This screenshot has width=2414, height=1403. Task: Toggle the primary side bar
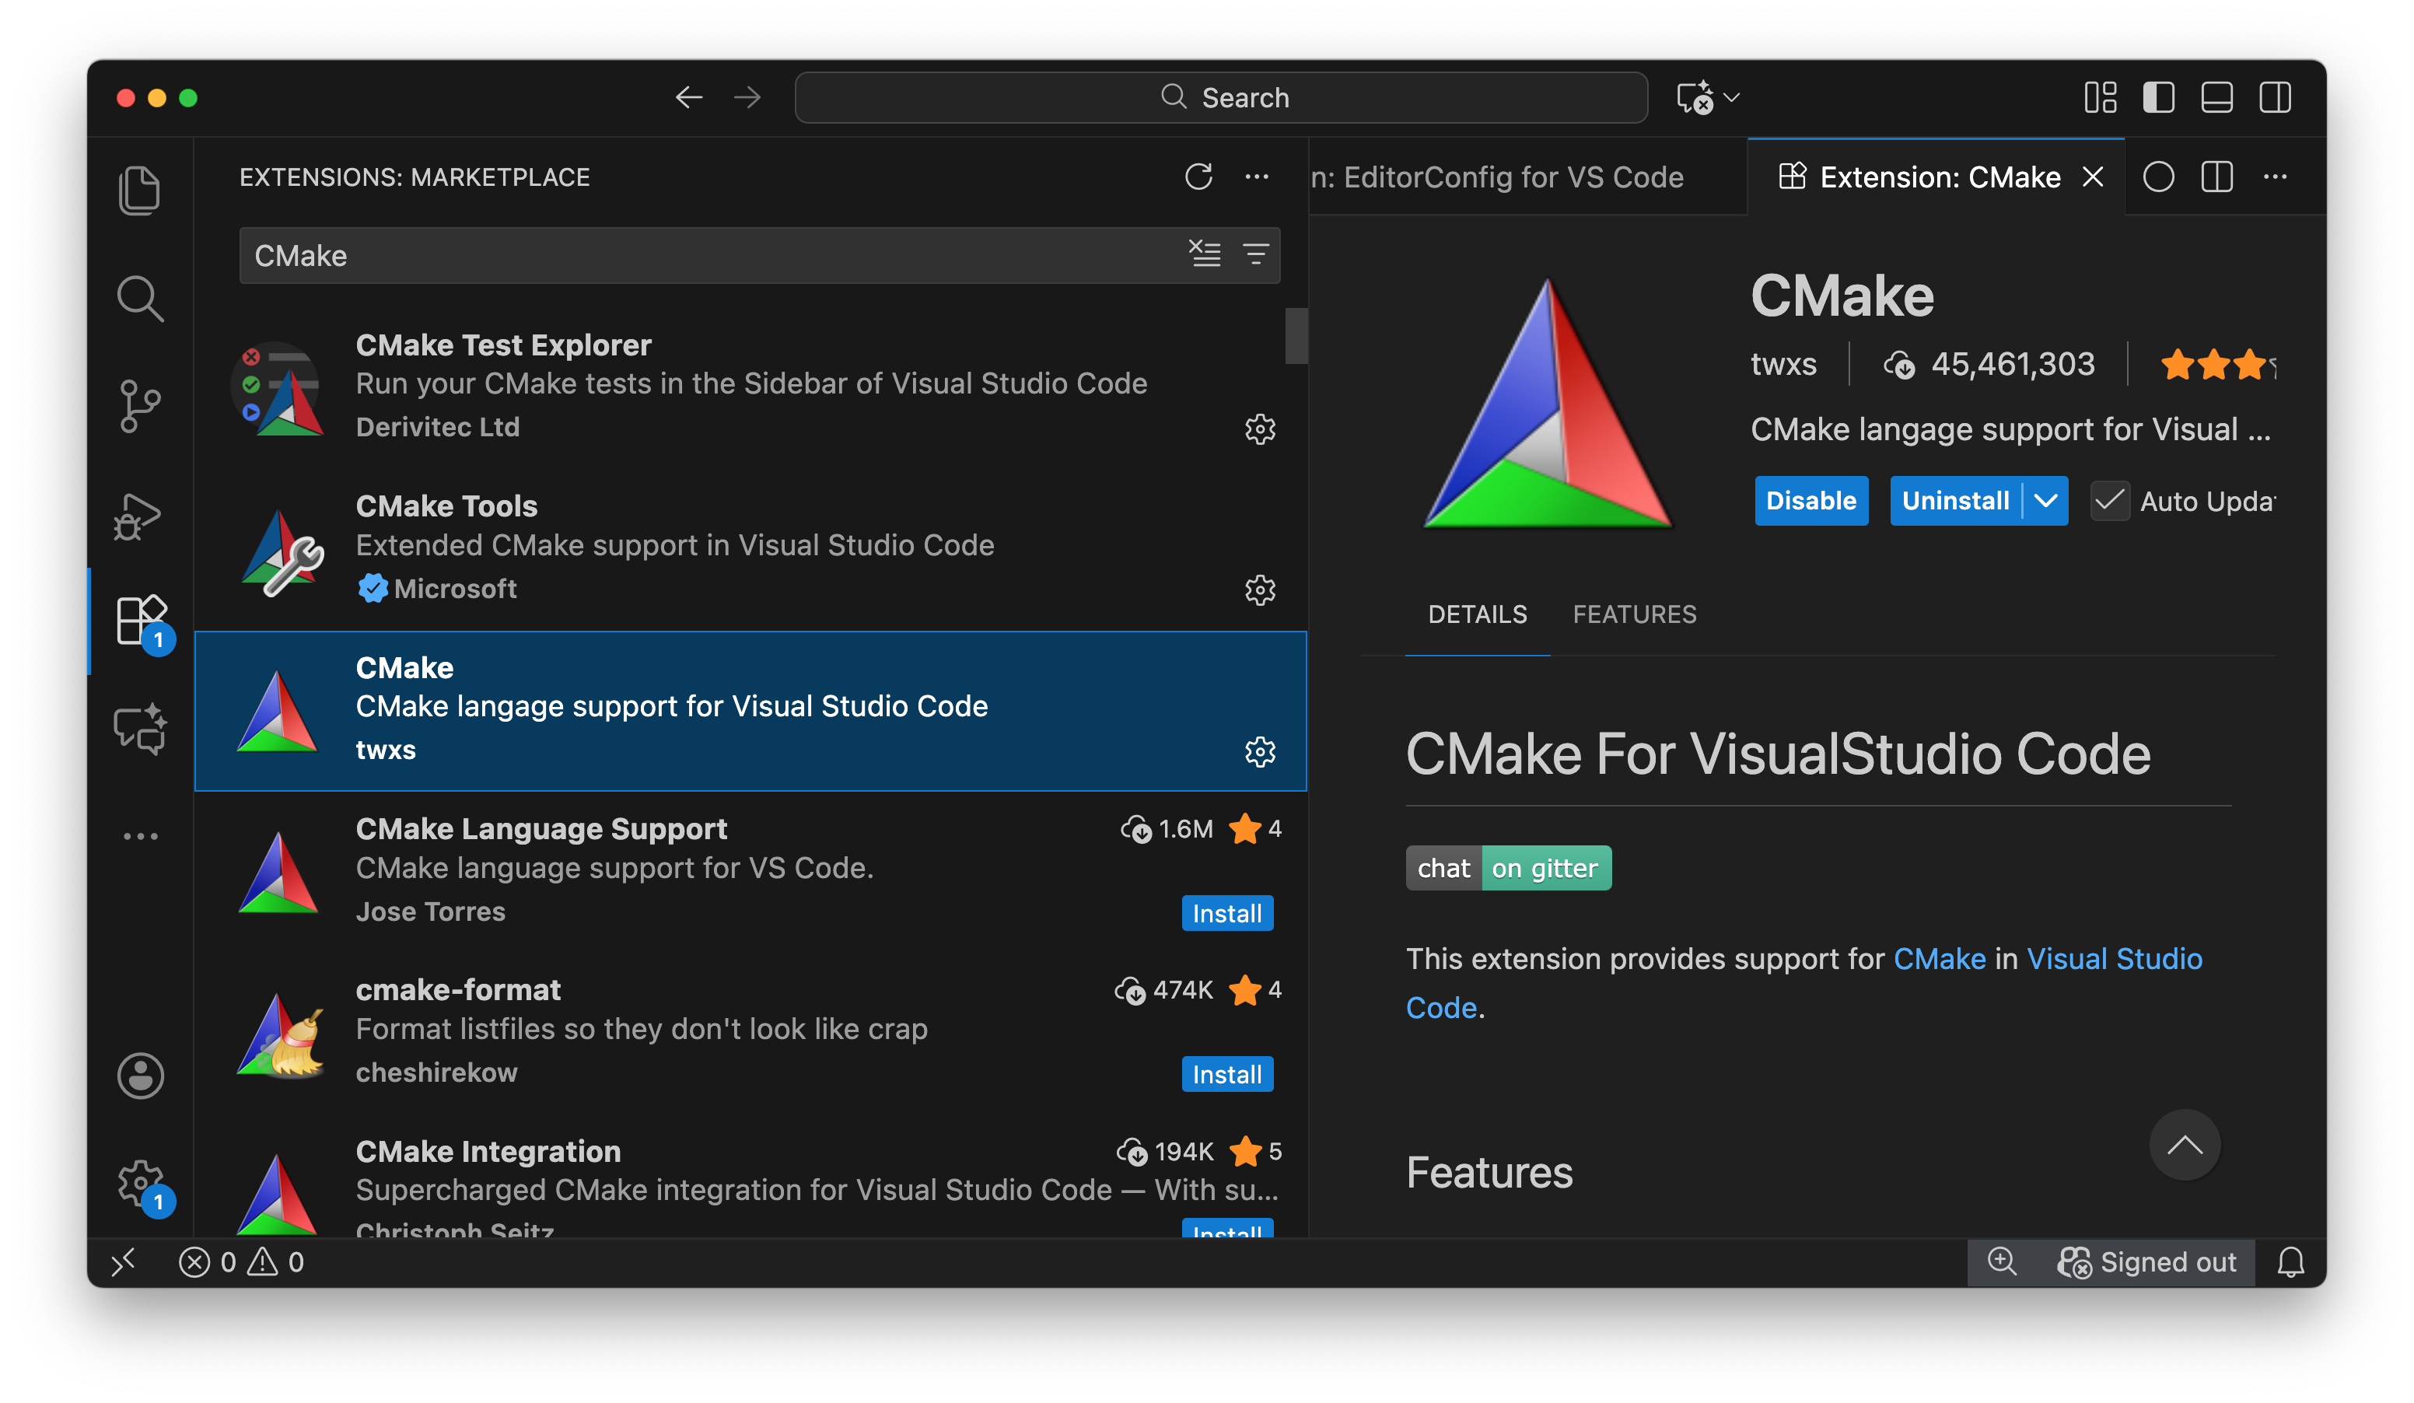coord(2158,98)
